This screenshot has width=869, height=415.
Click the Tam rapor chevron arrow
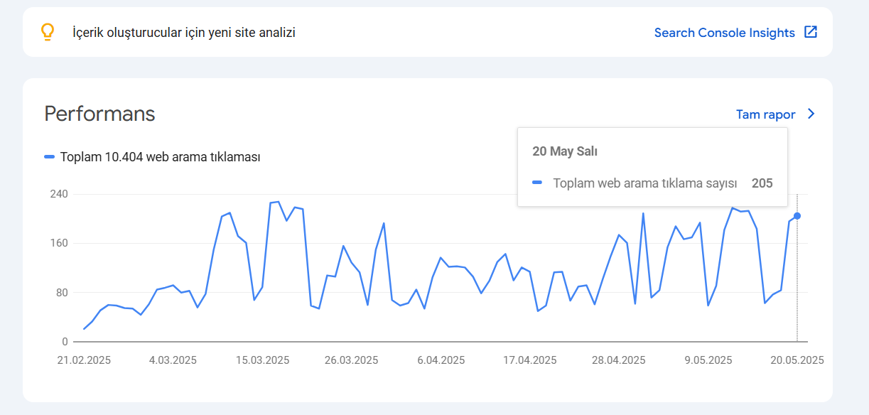pos(811,114)
